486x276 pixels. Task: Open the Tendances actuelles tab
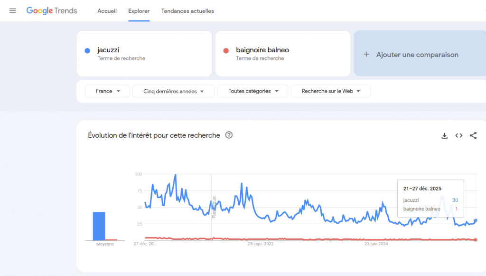(187, 11)
